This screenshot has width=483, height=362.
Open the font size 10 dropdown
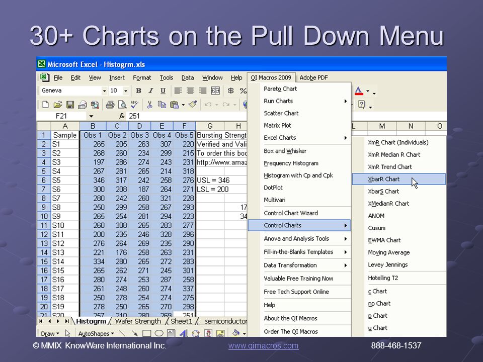click(126, 91)
